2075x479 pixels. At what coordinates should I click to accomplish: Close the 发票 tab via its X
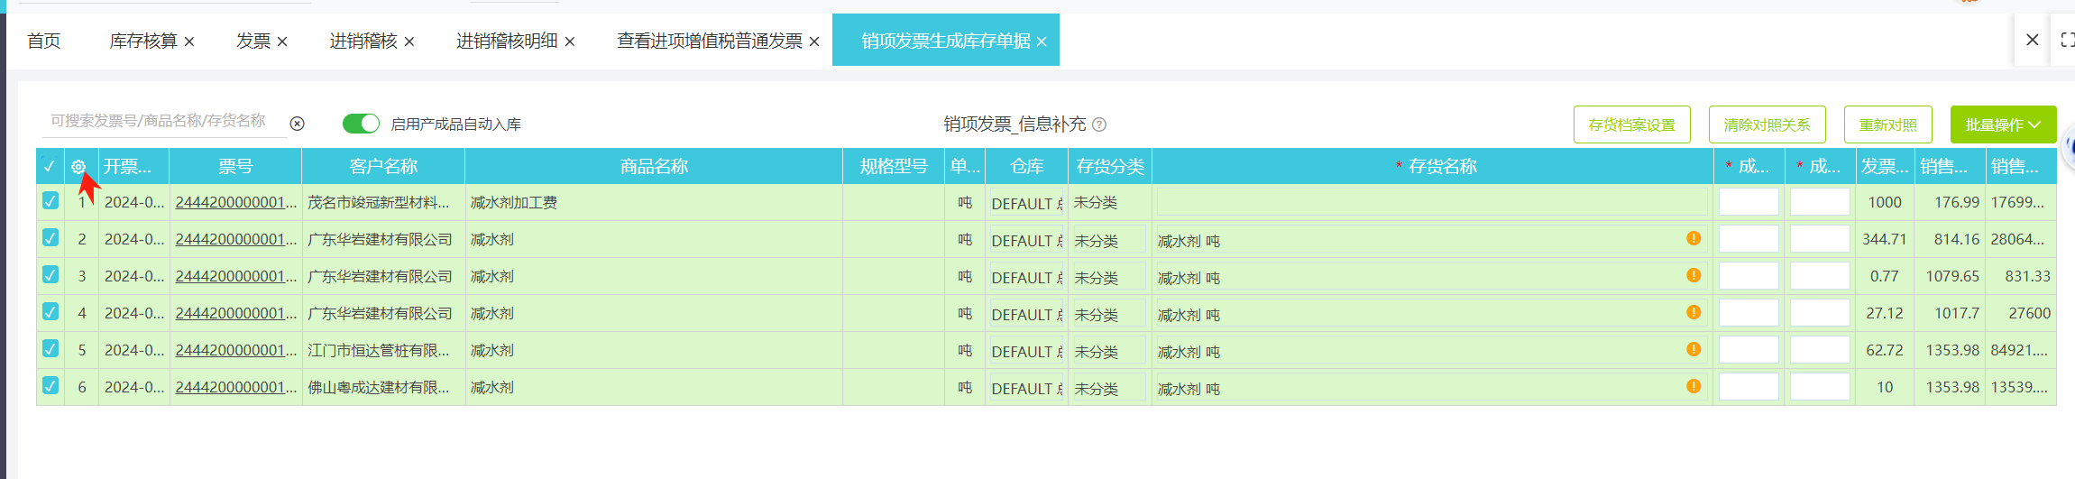(282, 41)
